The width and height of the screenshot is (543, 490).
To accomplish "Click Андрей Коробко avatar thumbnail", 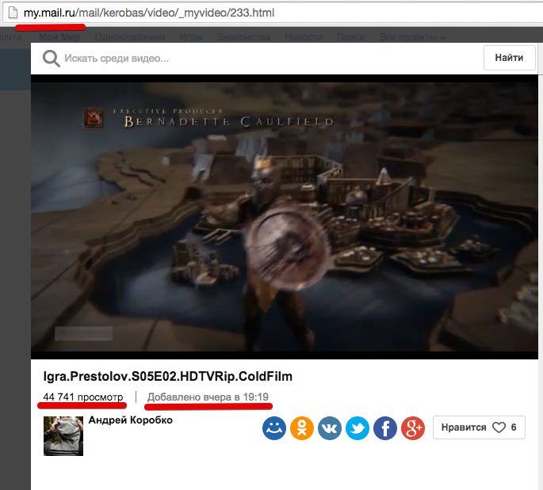I will 63,435.
